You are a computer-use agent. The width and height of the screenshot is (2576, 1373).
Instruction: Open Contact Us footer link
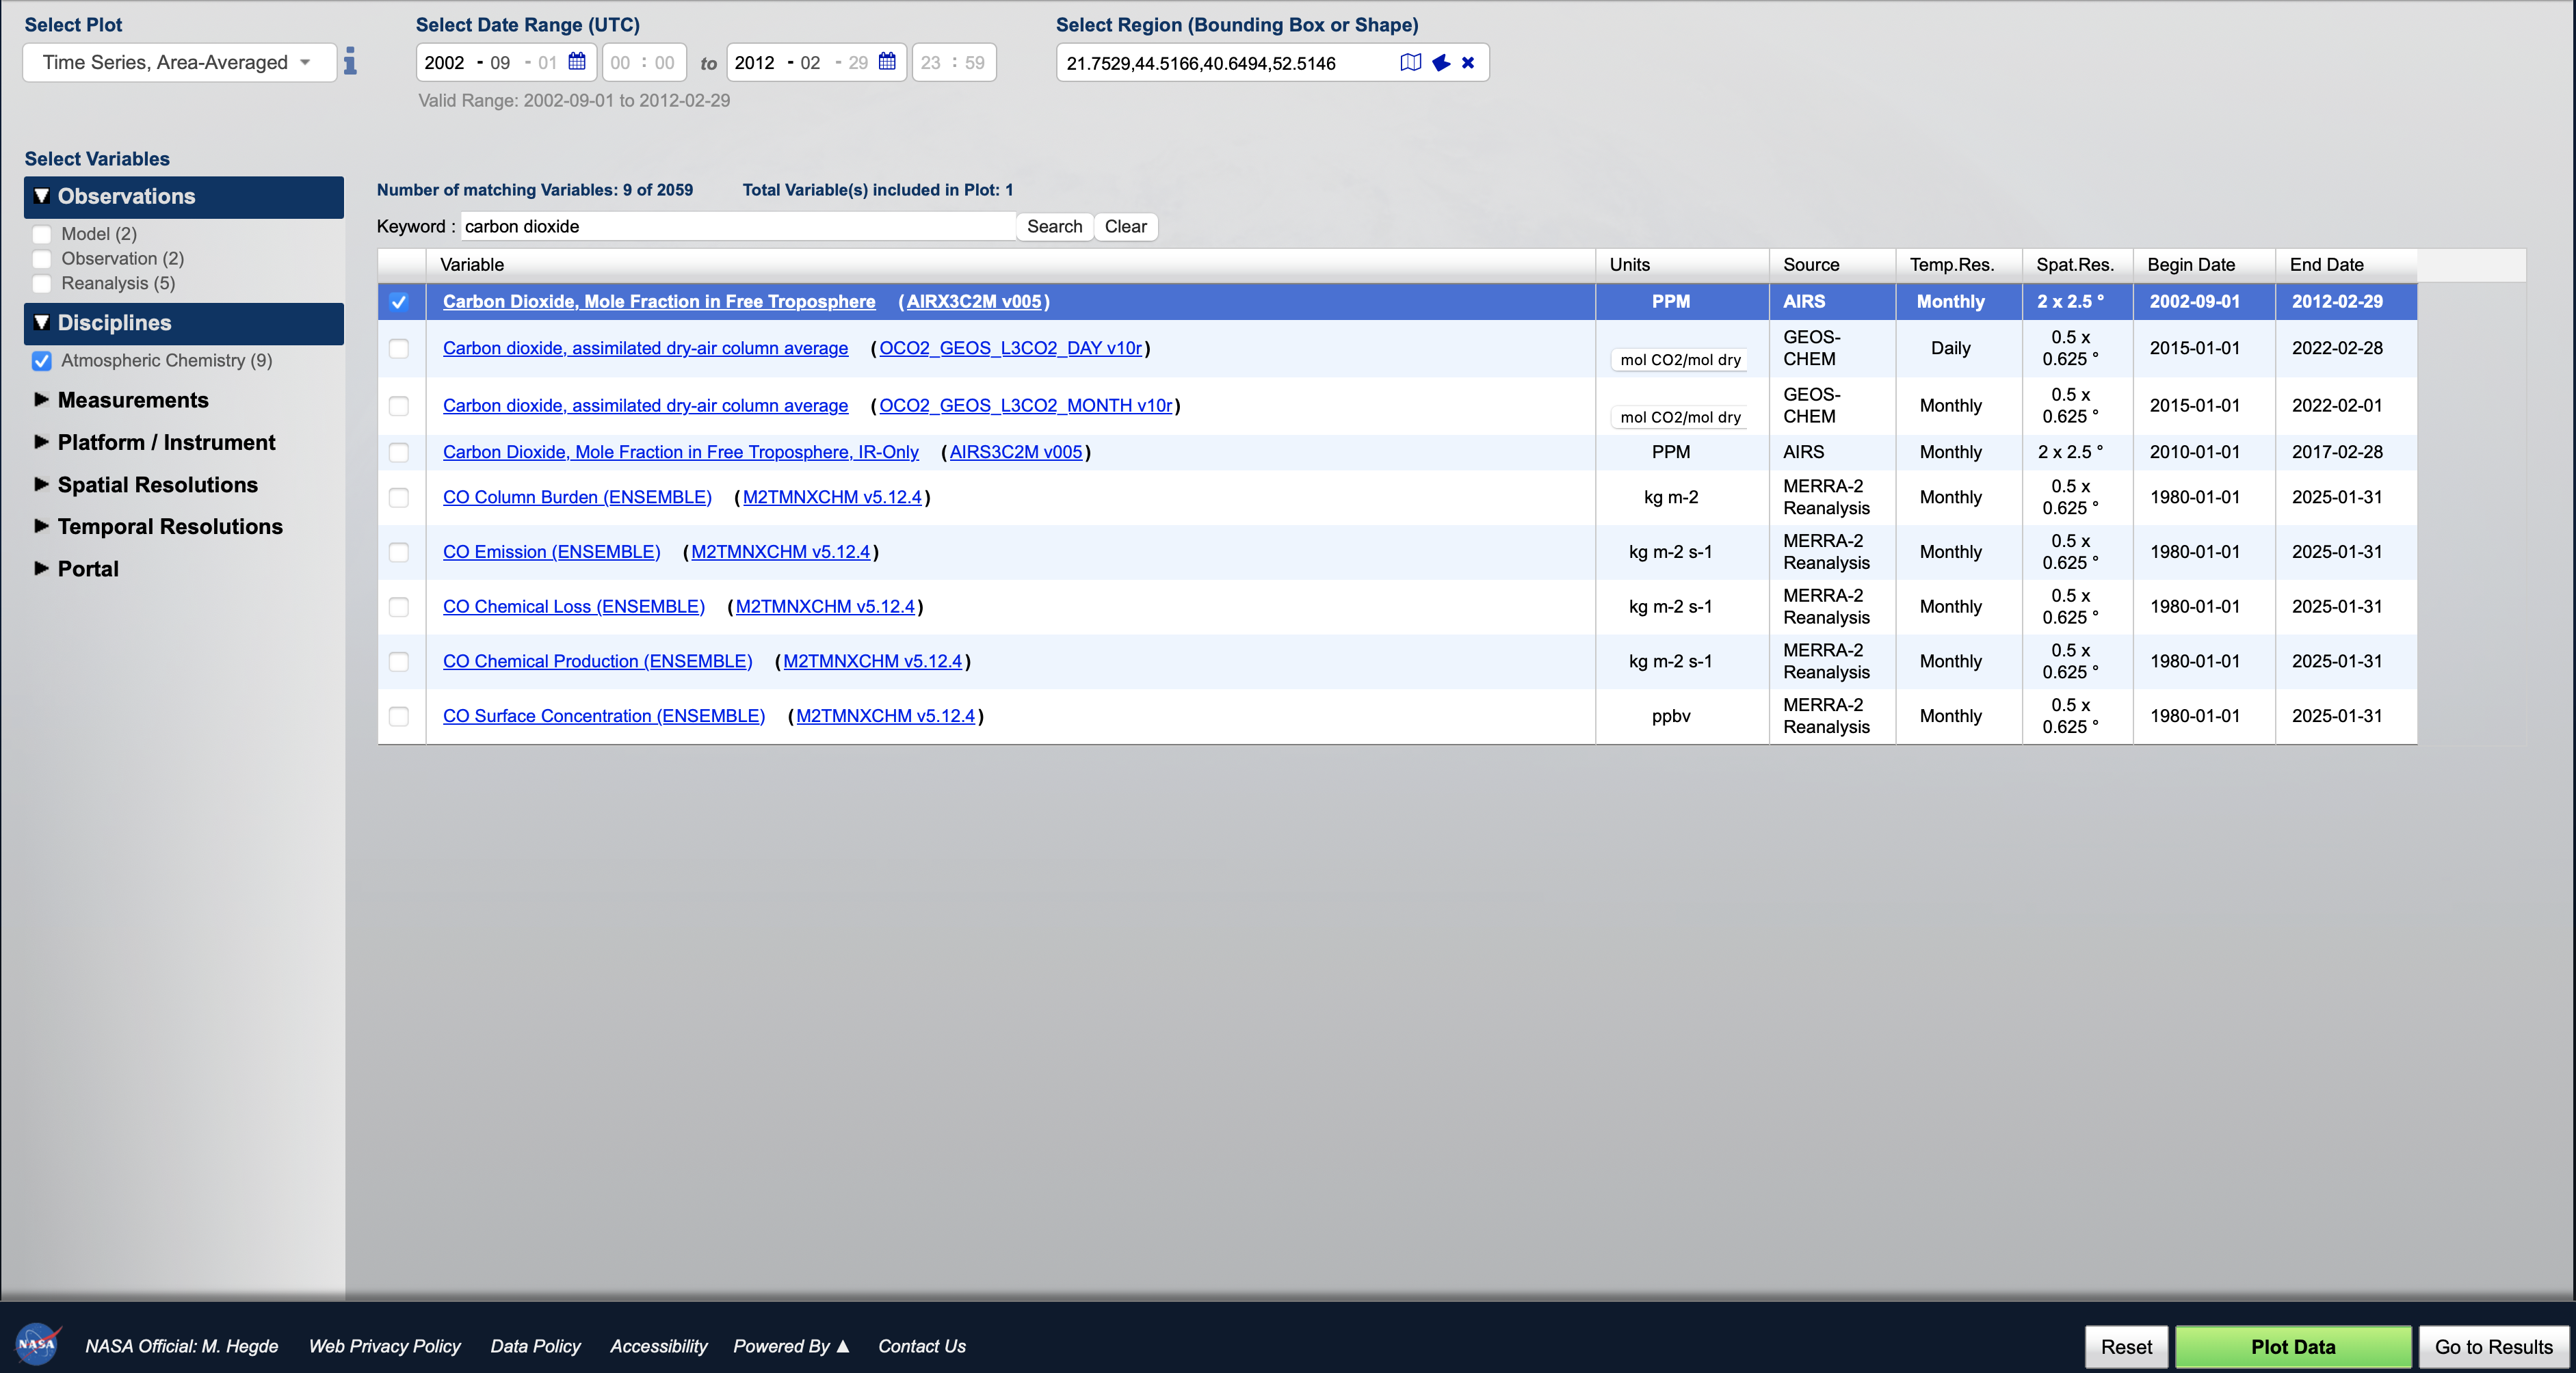coord(922,1346)
